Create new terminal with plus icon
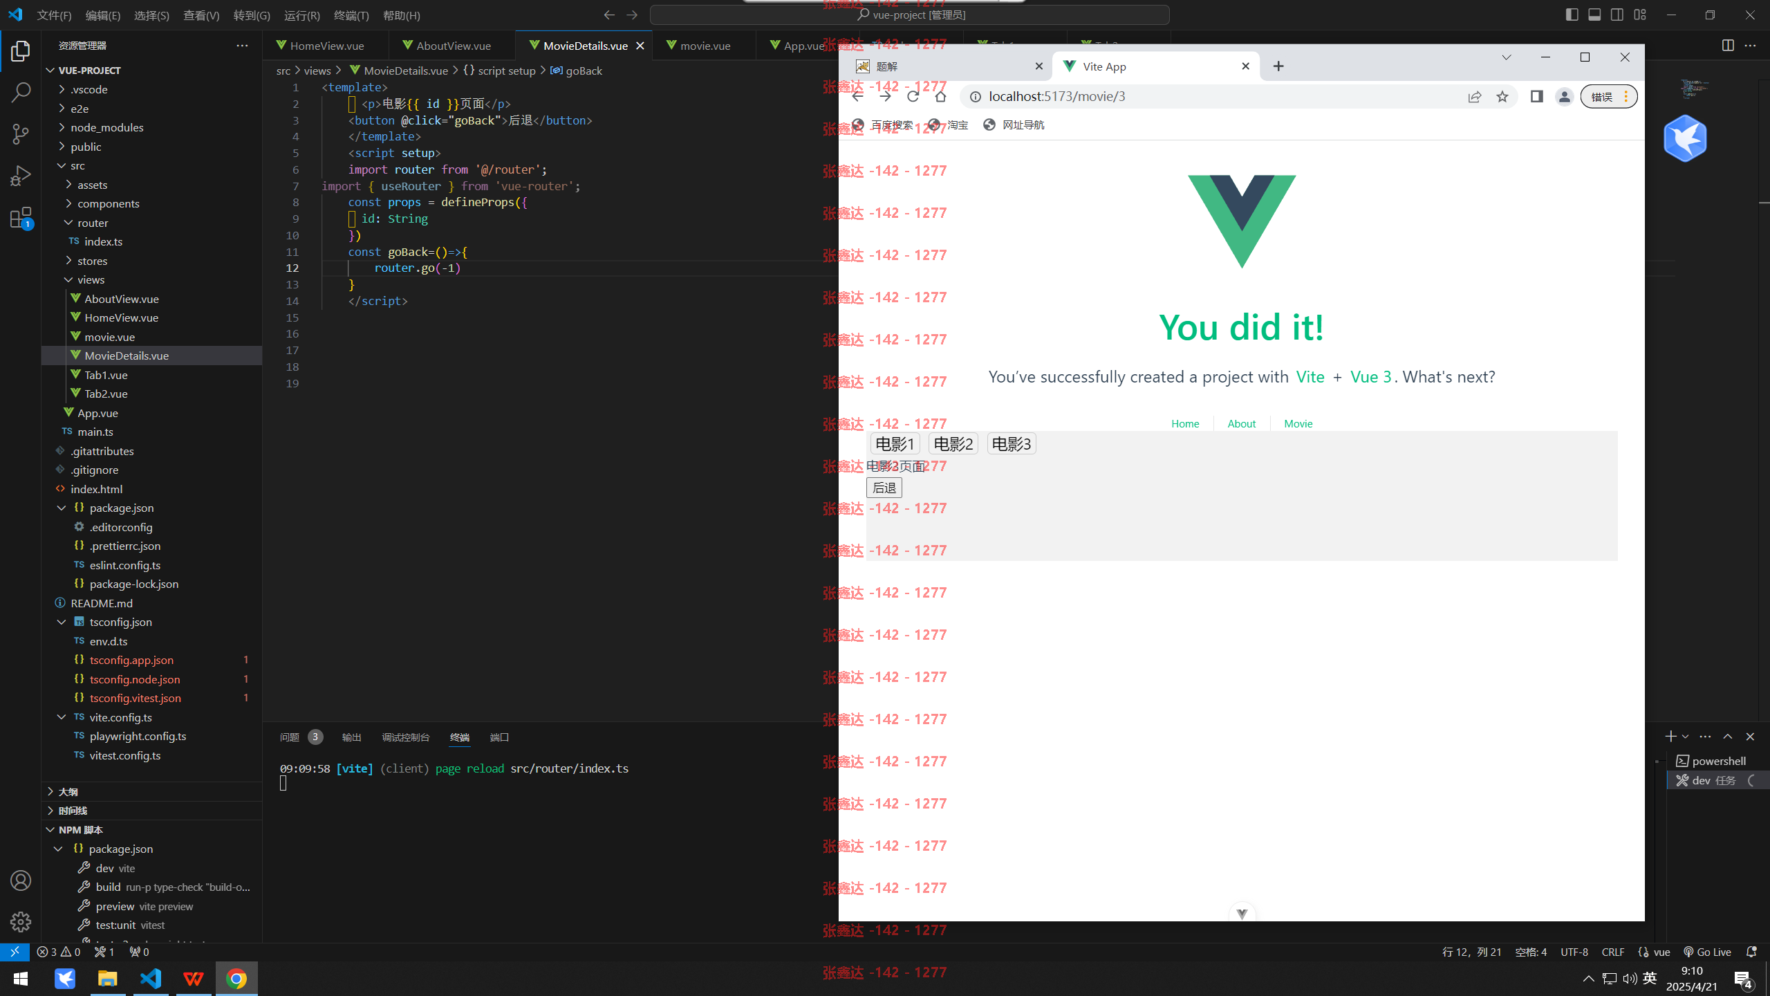Screen dimensions: 1770x996 click(x=1670, y=737)
